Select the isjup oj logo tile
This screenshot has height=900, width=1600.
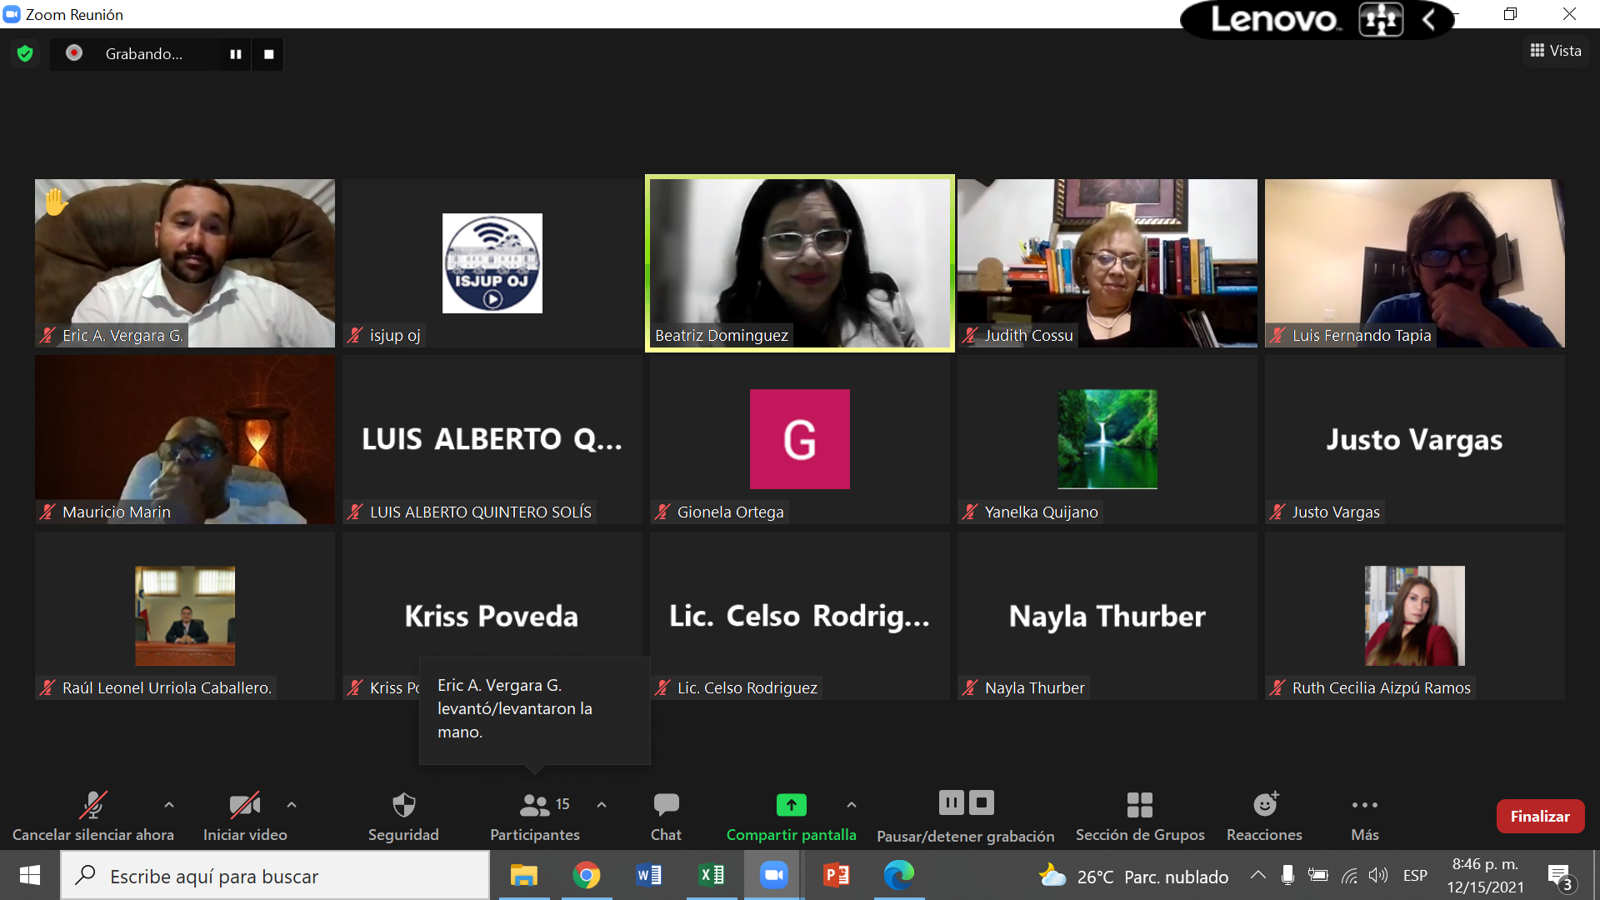pyautogui.click(x=492, y=263)
